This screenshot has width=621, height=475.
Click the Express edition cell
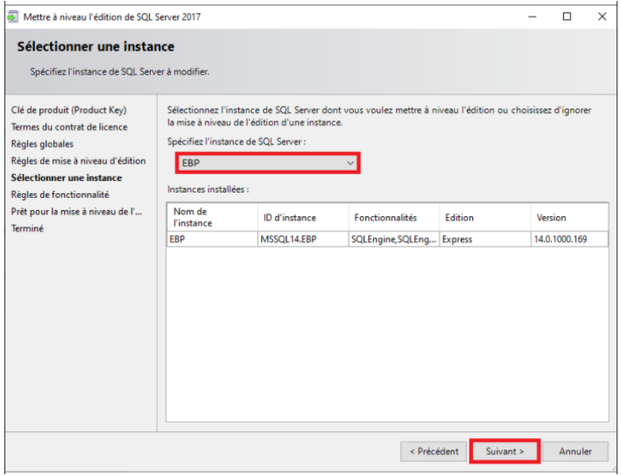(485, 240)
